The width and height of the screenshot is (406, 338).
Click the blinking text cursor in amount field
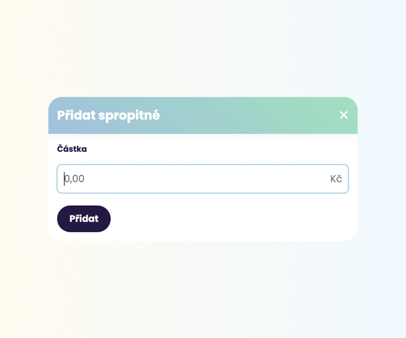(64, 179)
